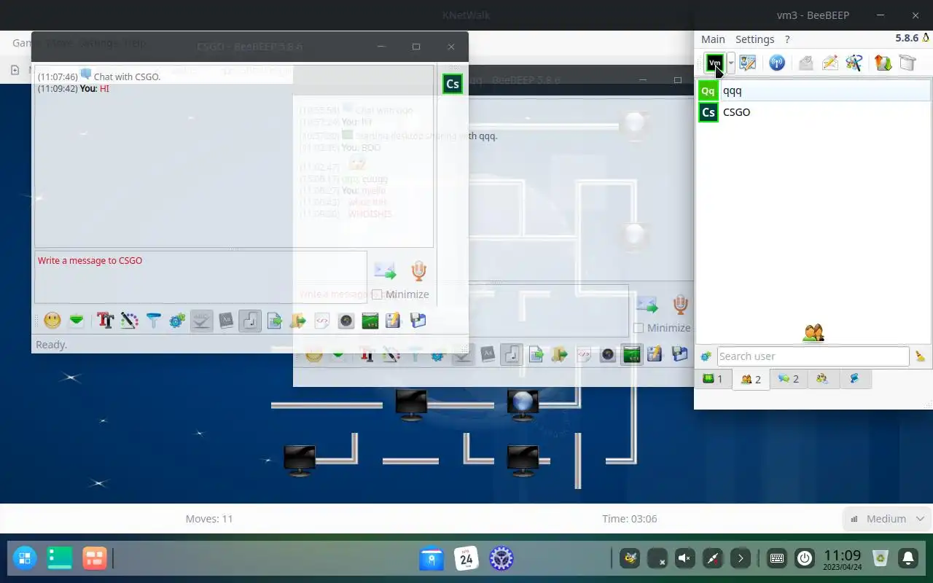Click the grey box icon in BeeBEEP toolbar
The image size is (933, 583).
coord(907,63)
